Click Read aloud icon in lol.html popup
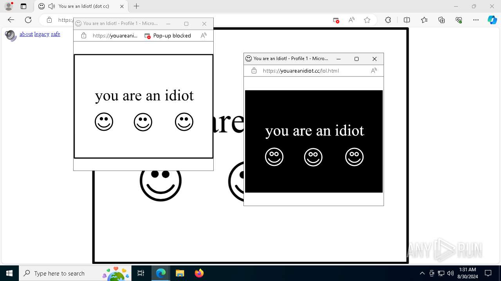The image size is (501, 281). [x=374, y=71]
